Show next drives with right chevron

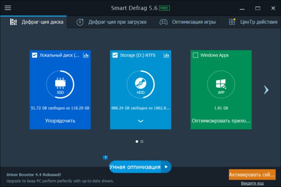(x=266, y=89)
